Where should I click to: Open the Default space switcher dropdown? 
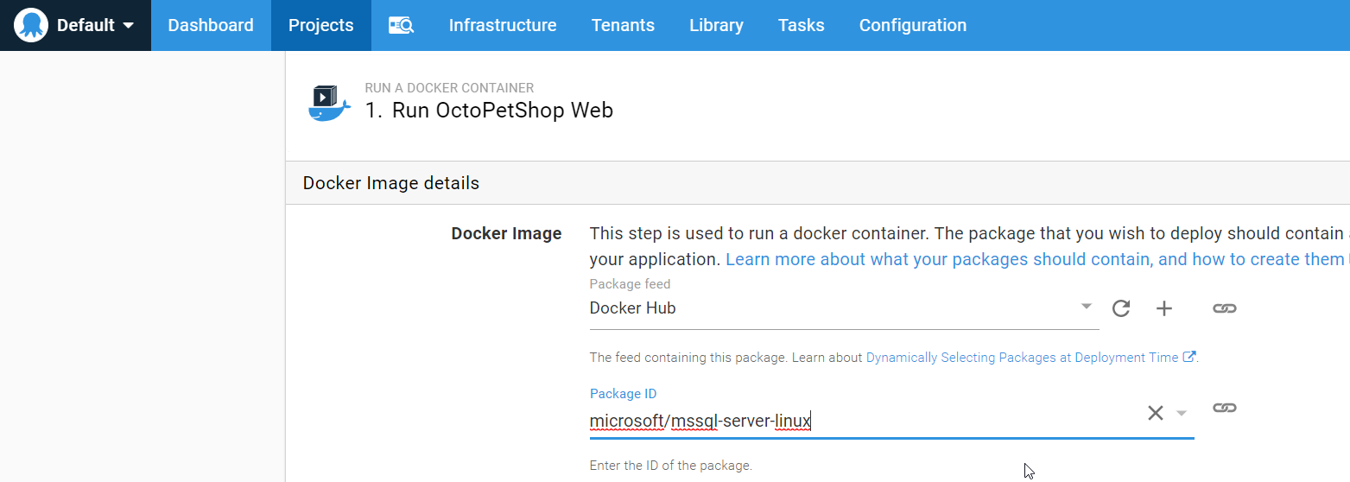tap(75, 25)
